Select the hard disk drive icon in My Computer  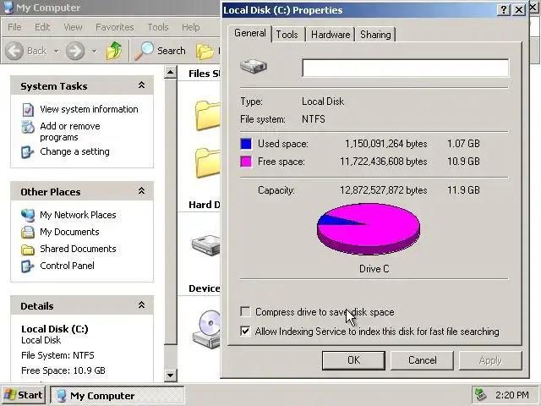[206, 244]
